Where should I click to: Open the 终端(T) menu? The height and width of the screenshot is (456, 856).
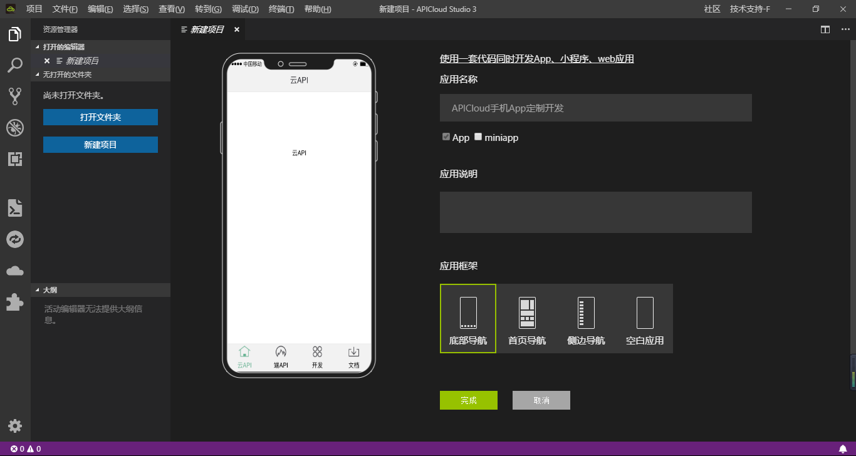[x=281, y=9]
